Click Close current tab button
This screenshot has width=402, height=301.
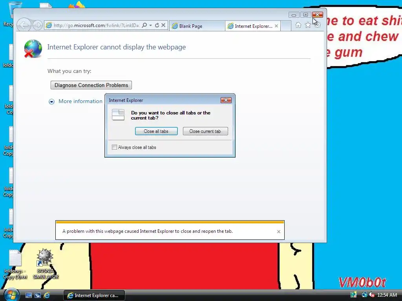pos(205,131)
